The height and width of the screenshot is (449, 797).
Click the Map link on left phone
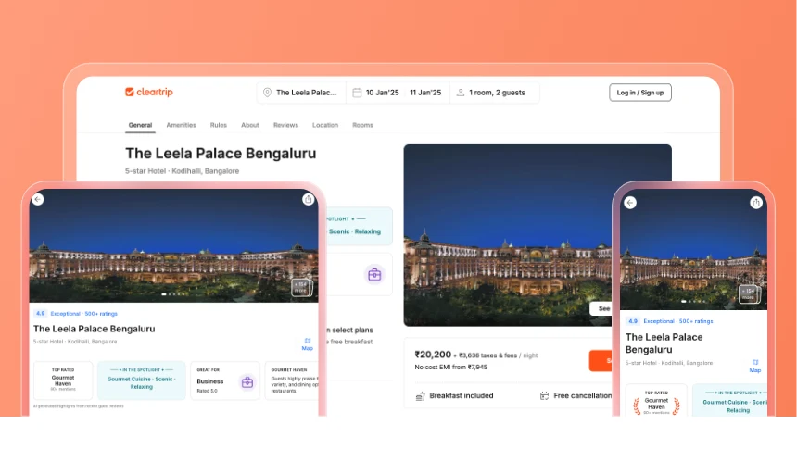tap(307, 344)
